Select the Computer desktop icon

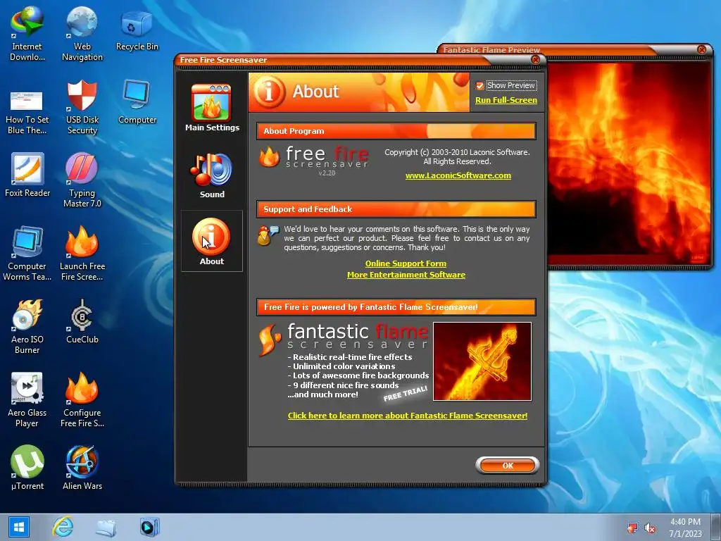click(x=137, y=102)
